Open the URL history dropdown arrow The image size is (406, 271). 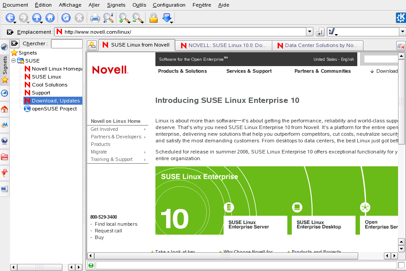(x=309, y=31)
